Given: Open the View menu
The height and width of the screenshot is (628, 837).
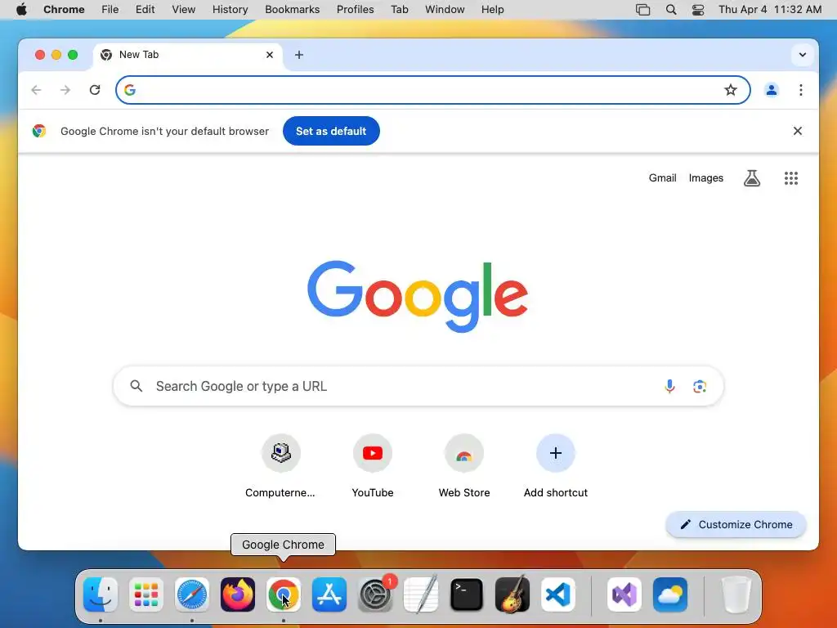Looking at the screenshot, I should (x=183, y=10).
